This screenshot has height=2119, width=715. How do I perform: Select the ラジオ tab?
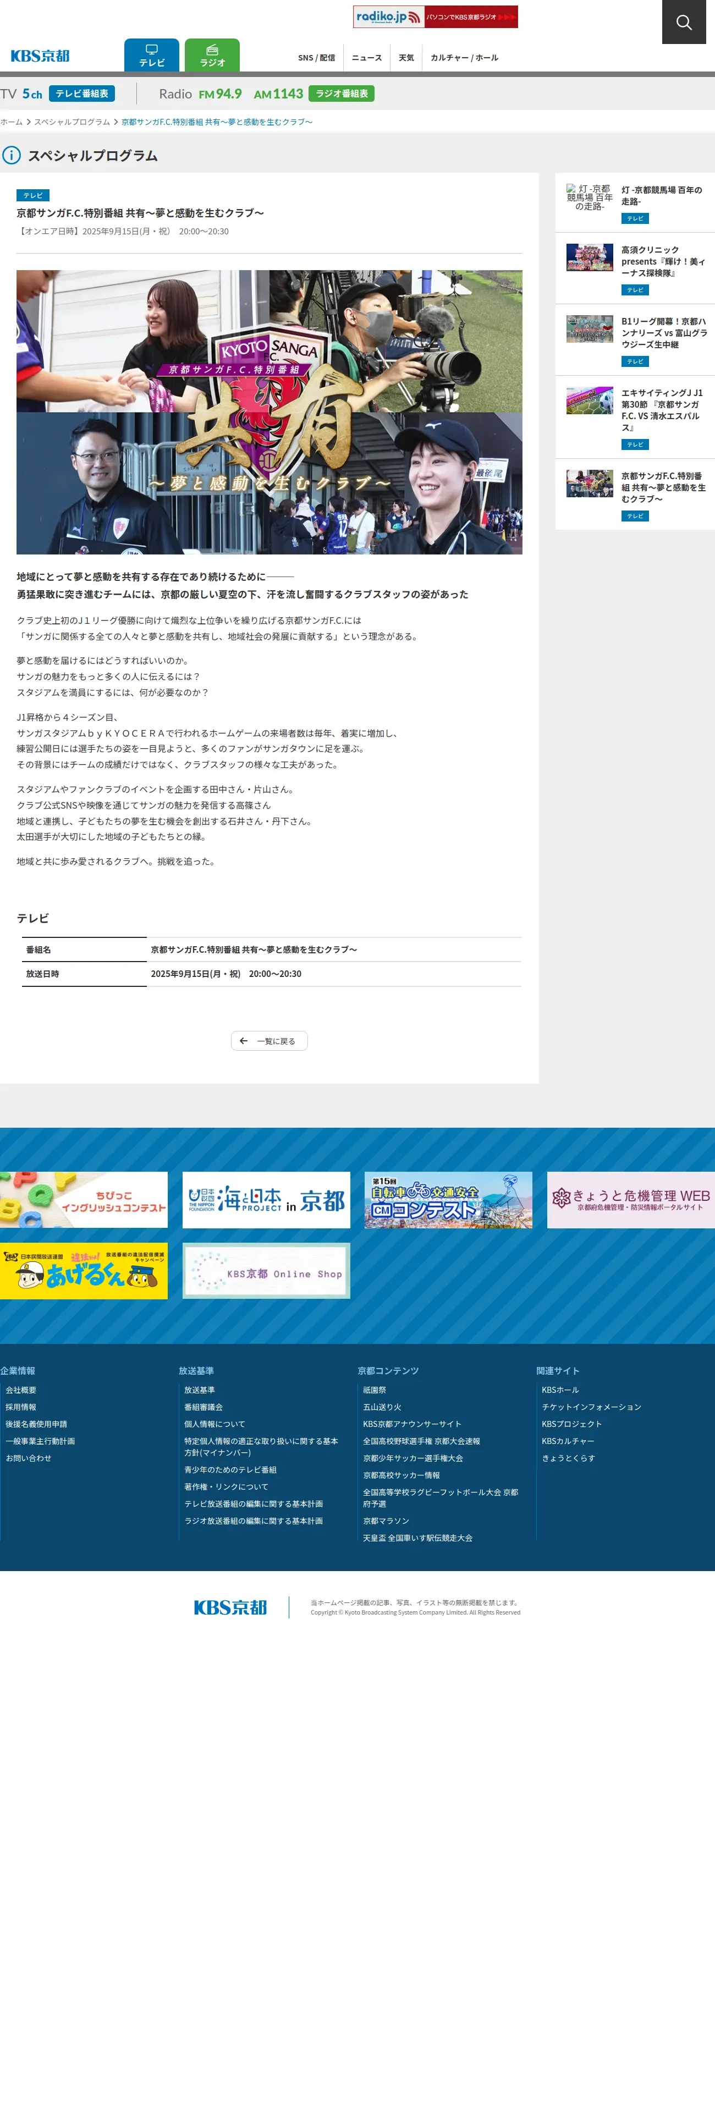[x=212, y=55]
